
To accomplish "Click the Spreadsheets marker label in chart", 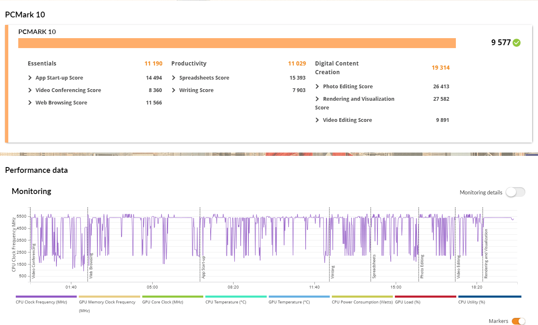I will coord(374,266).
